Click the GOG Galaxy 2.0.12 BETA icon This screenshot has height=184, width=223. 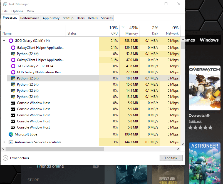pyautogui.click(x=13, y=66)
